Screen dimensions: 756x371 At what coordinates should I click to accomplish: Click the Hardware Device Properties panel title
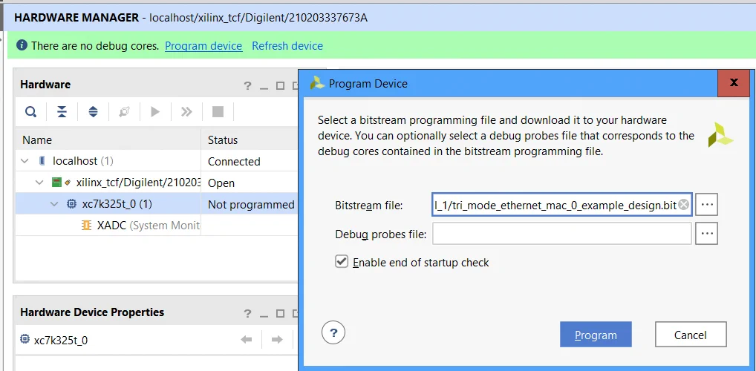pyautogui.click(x=92, y=312)
